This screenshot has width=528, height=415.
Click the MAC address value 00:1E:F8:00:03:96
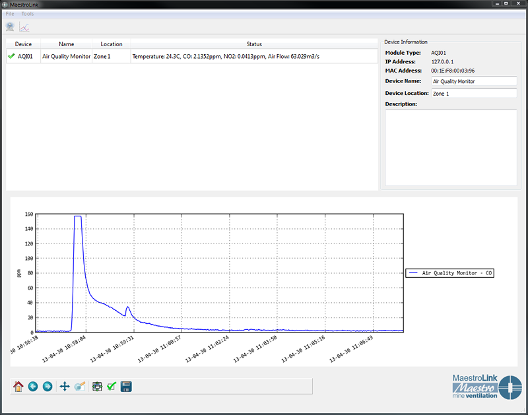pos(453,71)
